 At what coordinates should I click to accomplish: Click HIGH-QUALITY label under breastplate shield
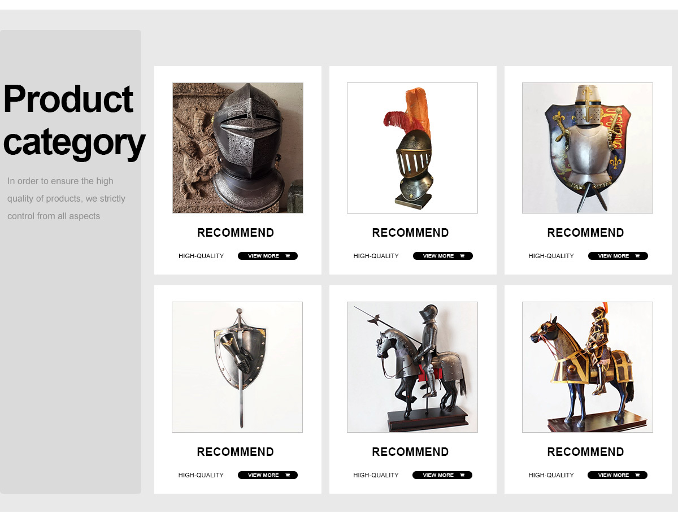point(551,256)
